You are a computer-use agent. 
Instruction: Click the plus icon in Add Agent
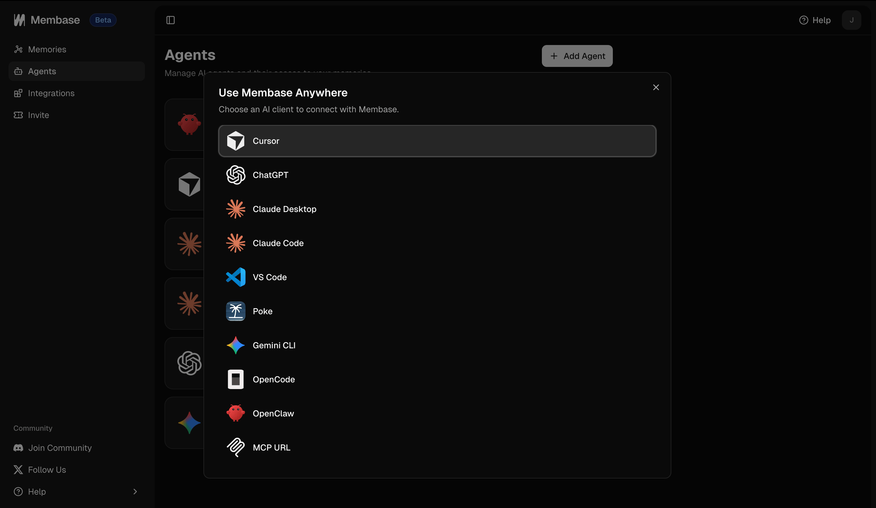point(554,56)
